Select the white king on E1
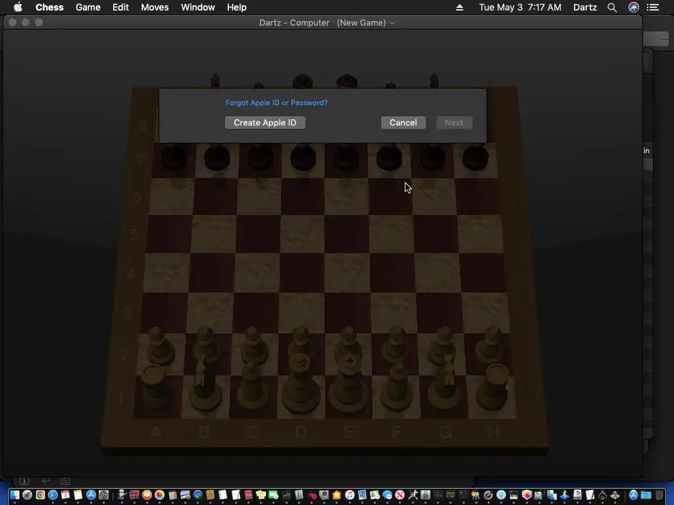This screenshot has height=505, width=674. click(x=349, y=384)
